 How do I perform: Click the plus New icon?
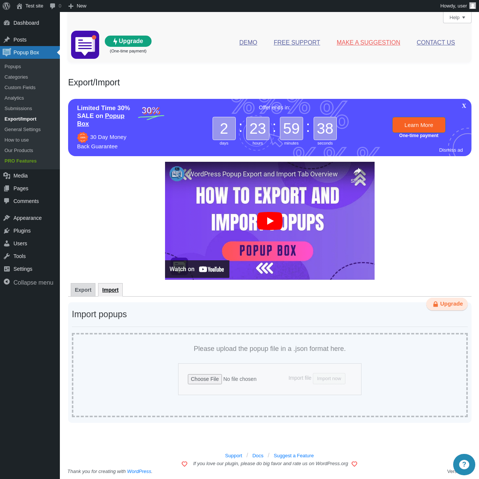[71, 6]
